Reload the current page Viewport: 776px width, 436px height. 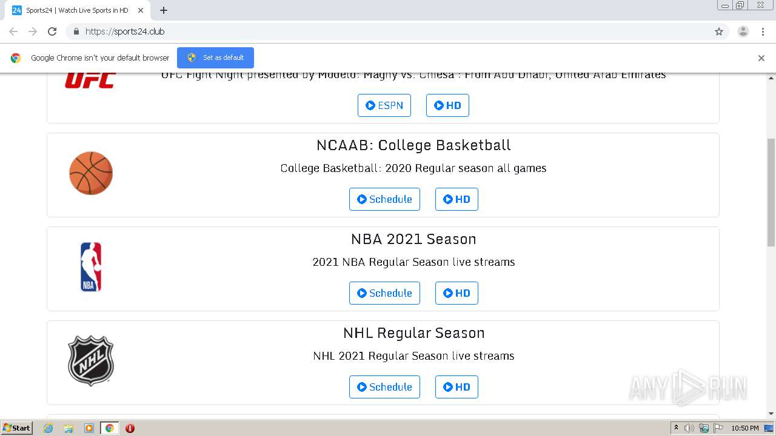click(52, 31)
